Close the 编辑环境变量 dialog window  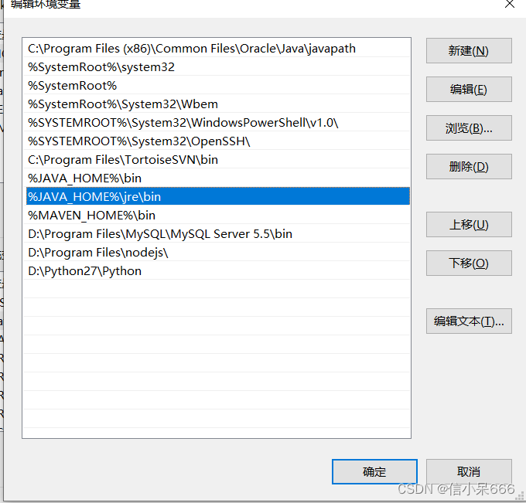[x=510, y=5]
